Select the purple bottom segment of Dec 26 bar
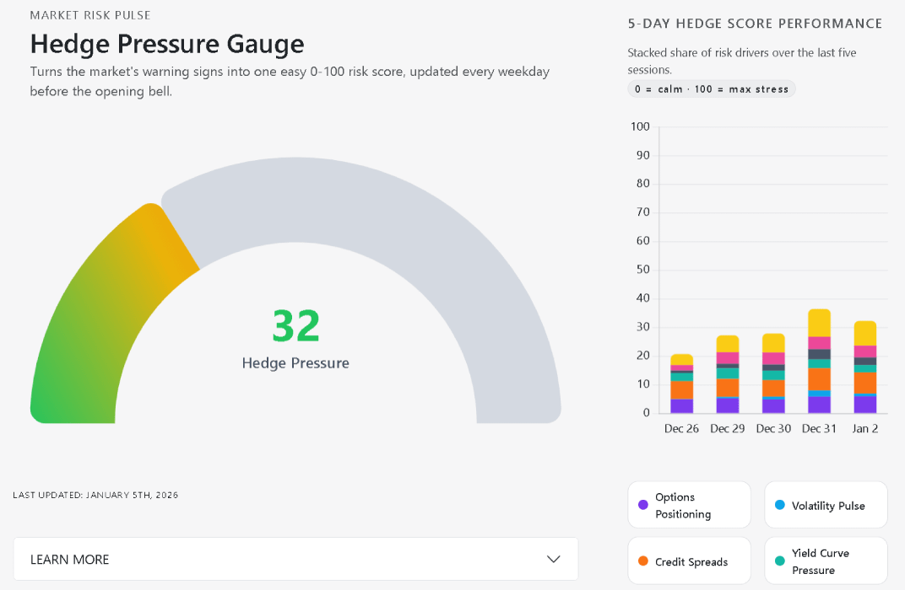Screen dimensions: 905x590 tap(681, 406)
